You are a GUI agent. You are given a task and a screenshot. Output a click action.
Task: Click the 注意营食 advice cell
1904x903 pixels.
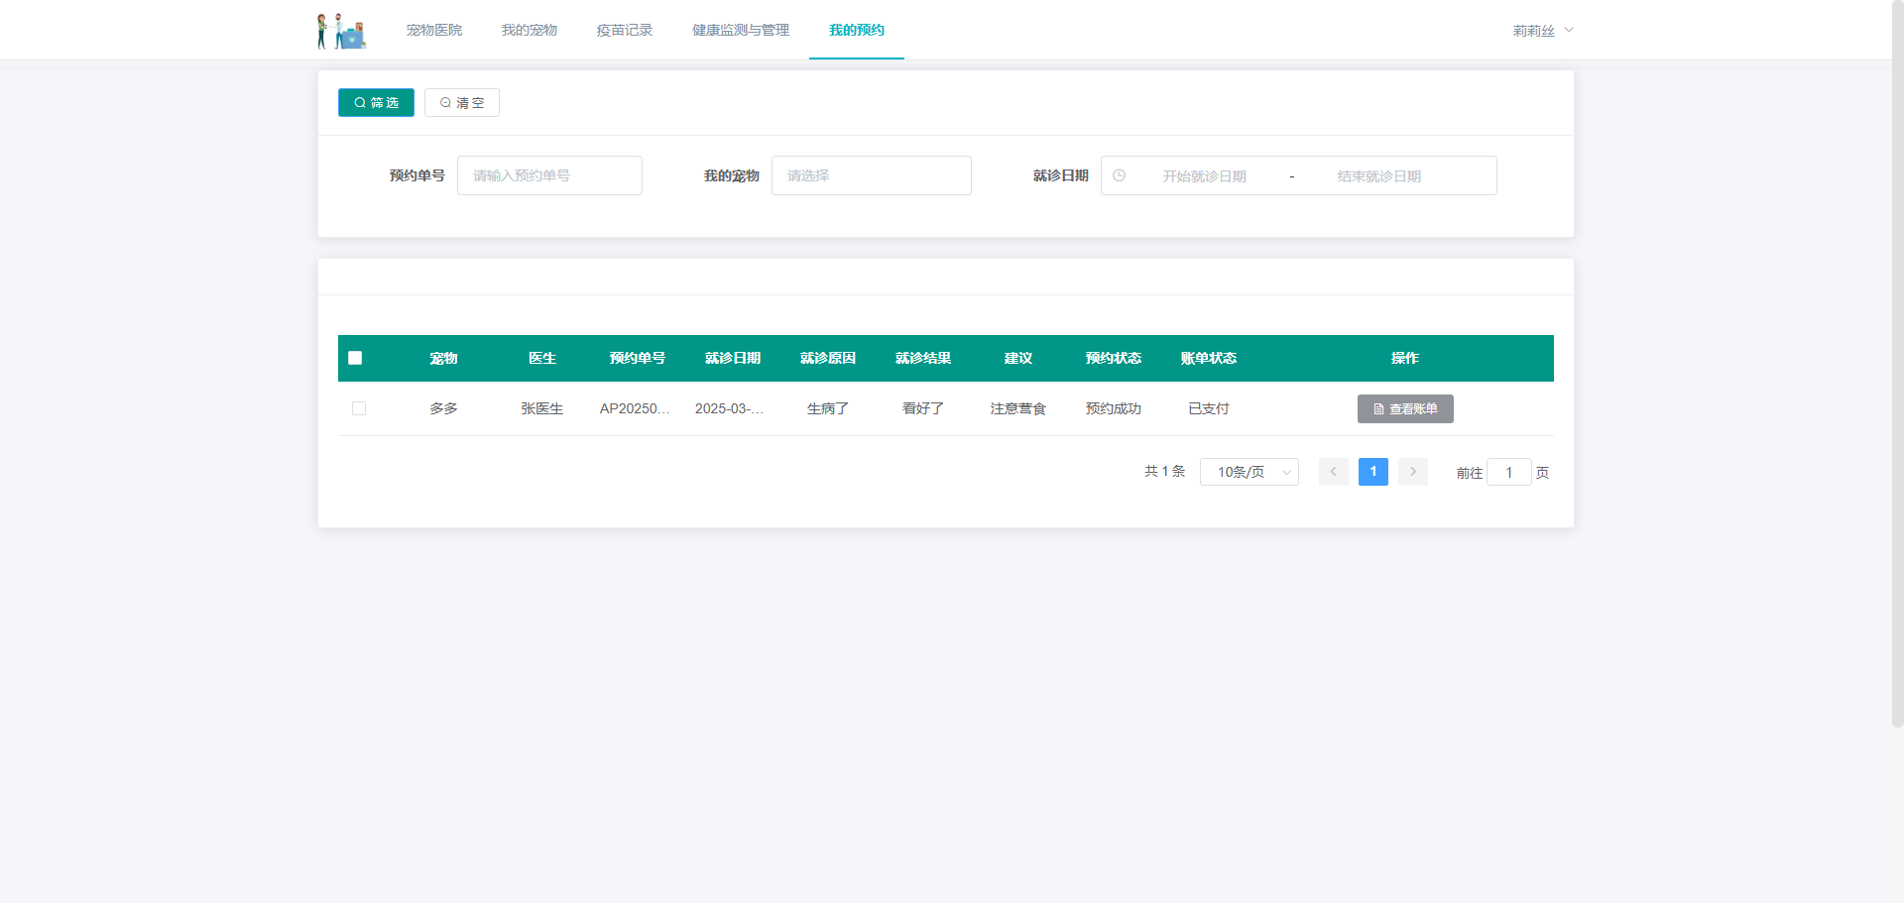(x=1018, y=408)
